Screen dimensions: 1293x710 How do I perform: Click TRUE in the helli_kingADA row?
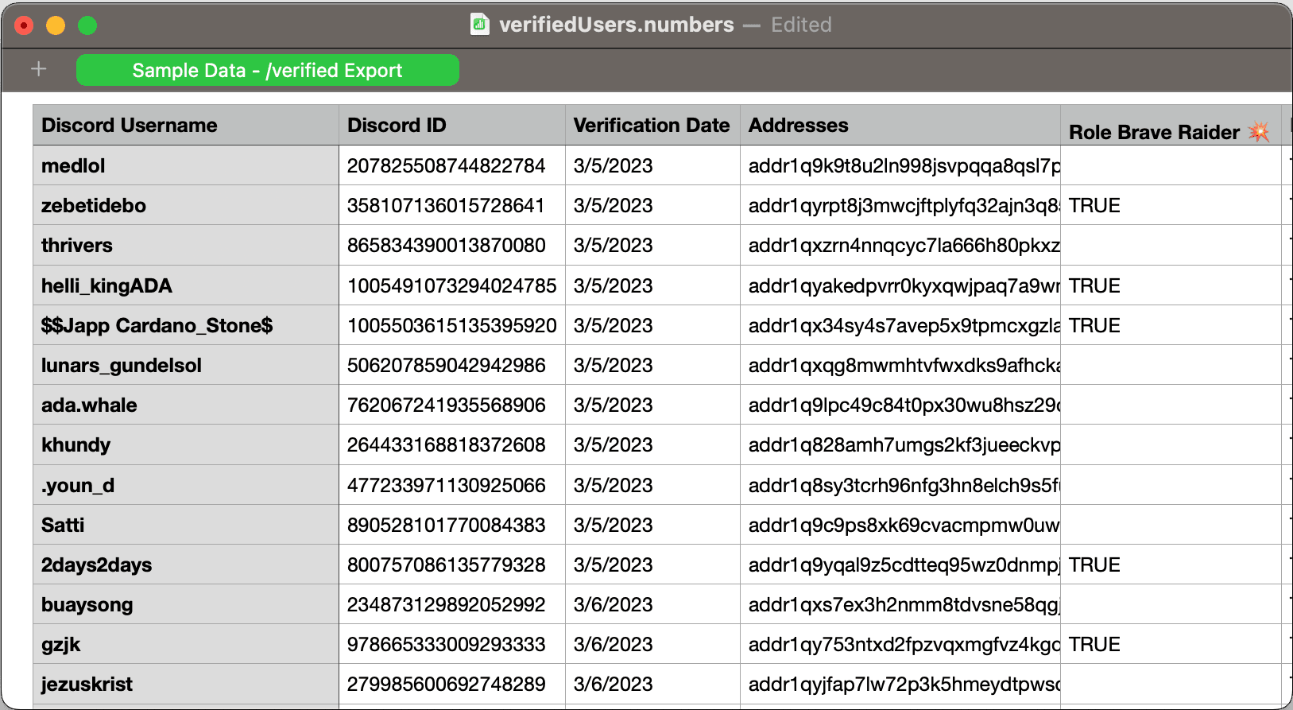tap(1094, 285)
